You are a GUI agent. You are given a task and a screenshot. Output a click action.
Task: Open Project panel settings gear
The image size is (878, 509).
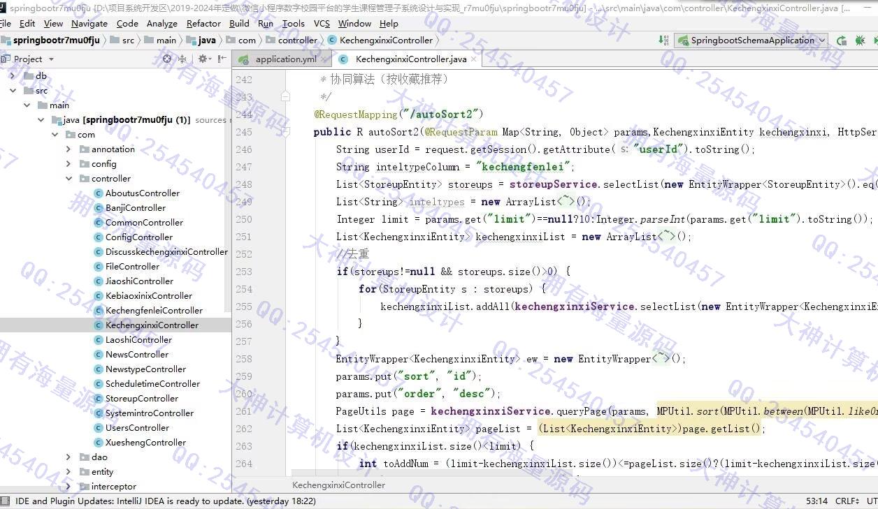pyautogui.click(x=203, y=59)
